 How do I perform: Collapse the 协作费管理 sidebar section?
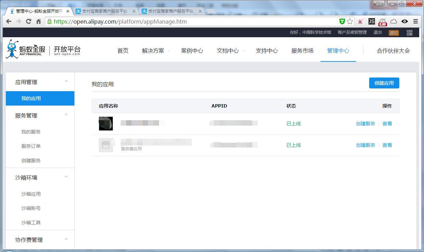pos(66,239)
